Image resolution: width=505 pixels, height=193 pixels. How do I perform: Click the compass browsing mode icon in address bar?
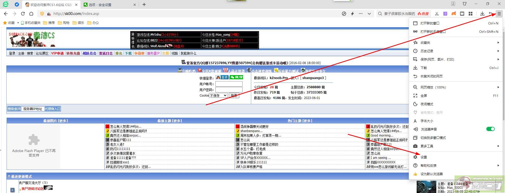(344, 14)
